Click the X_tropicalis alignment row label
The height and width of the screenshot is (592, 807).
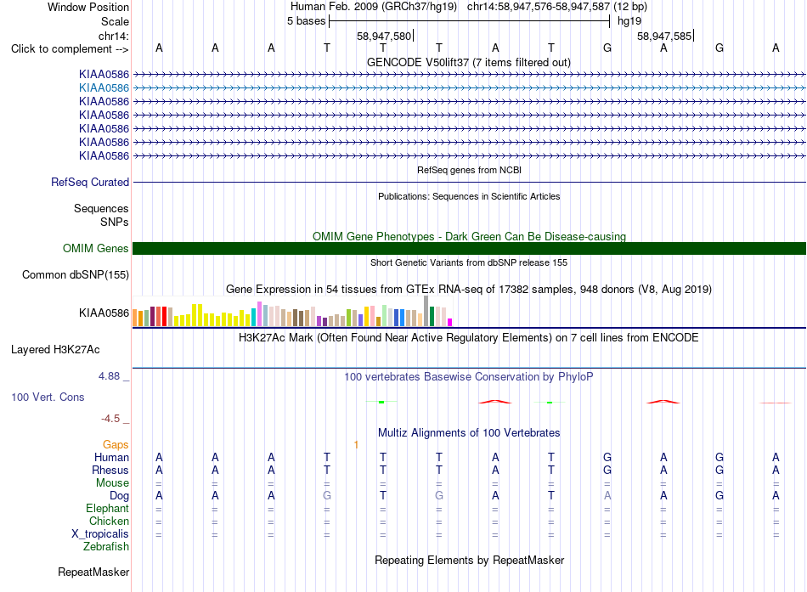[100, 534]
